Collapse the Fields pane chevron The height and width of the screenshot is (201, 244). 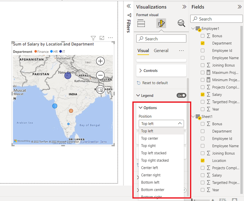[240, 7]
